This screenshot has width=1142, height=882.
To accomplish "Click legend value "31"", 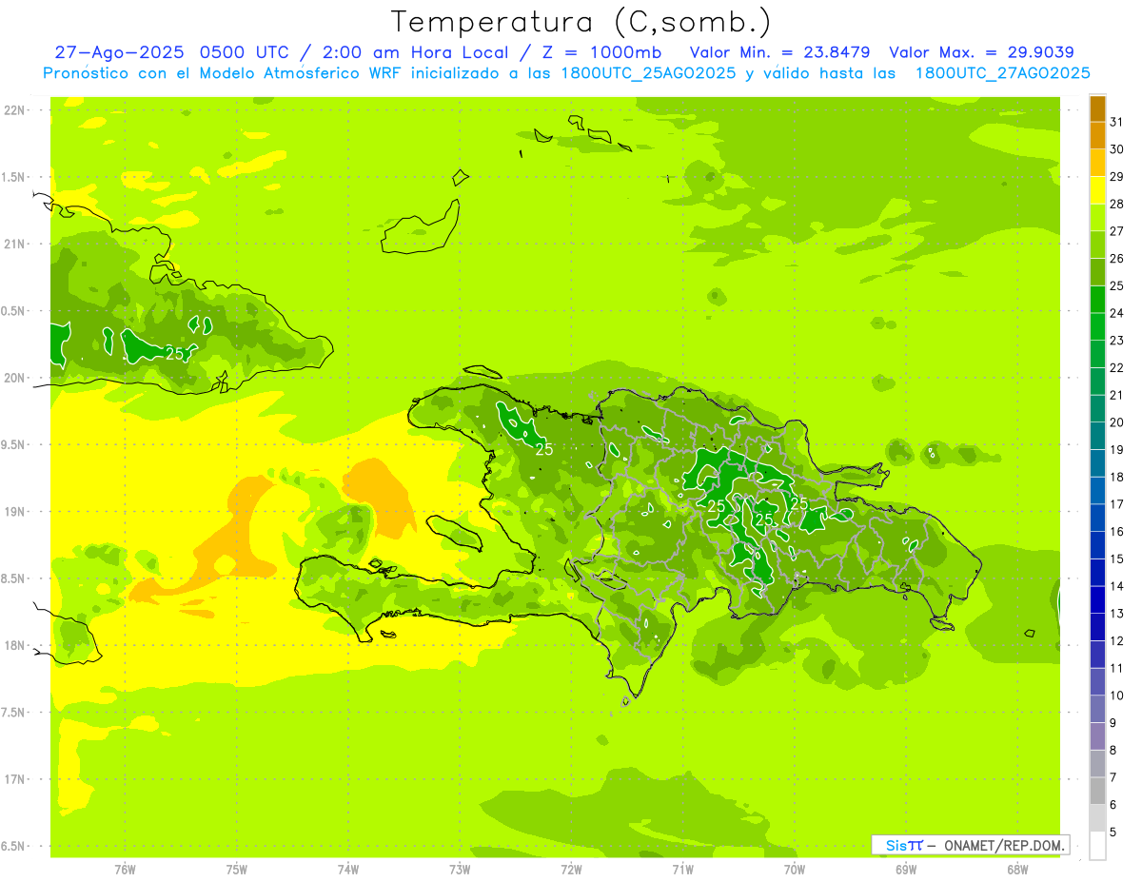I will pos(1116,122).
